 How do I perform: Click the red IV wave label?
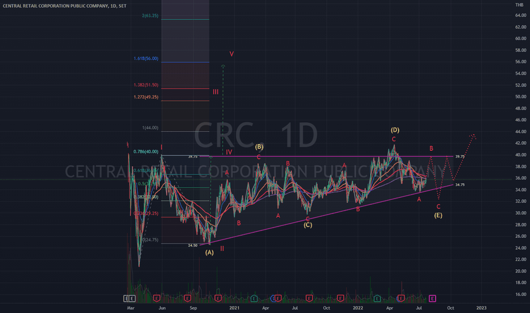tap(229, 153)
